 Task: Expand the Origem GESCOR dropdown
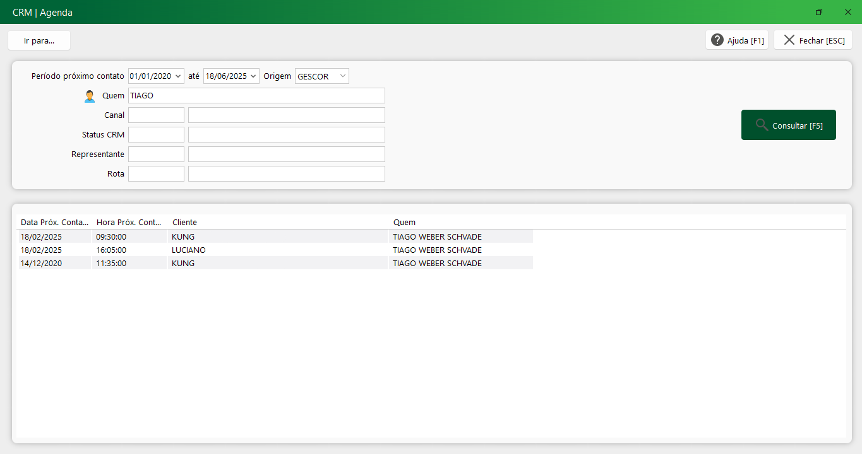coord(342,76)
